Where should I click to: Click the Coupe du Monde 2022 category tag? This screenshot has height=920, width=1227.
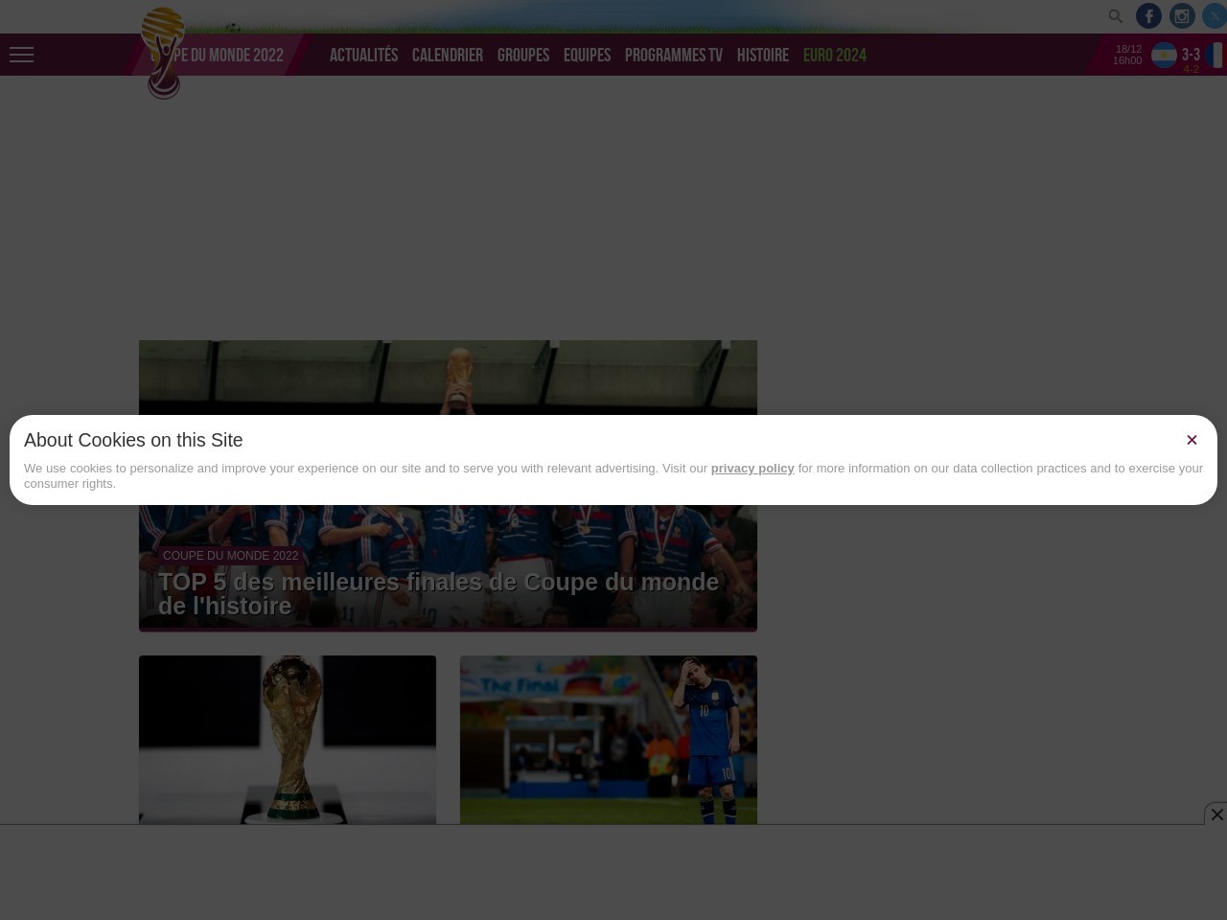[230, 556]
